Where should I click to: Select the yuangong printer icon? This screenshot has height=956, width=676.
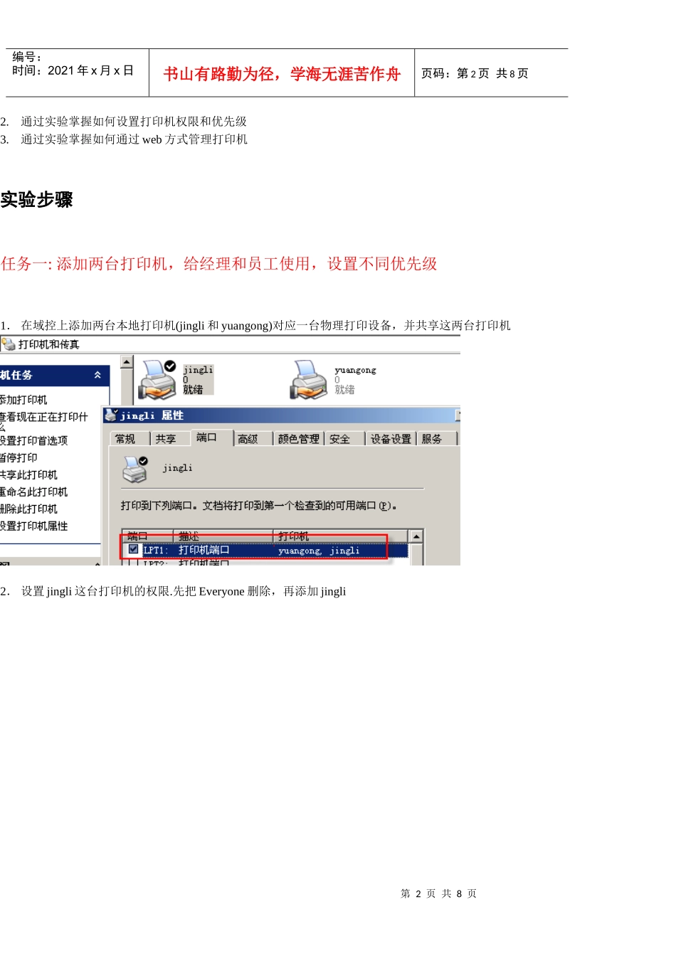point(309,379)
